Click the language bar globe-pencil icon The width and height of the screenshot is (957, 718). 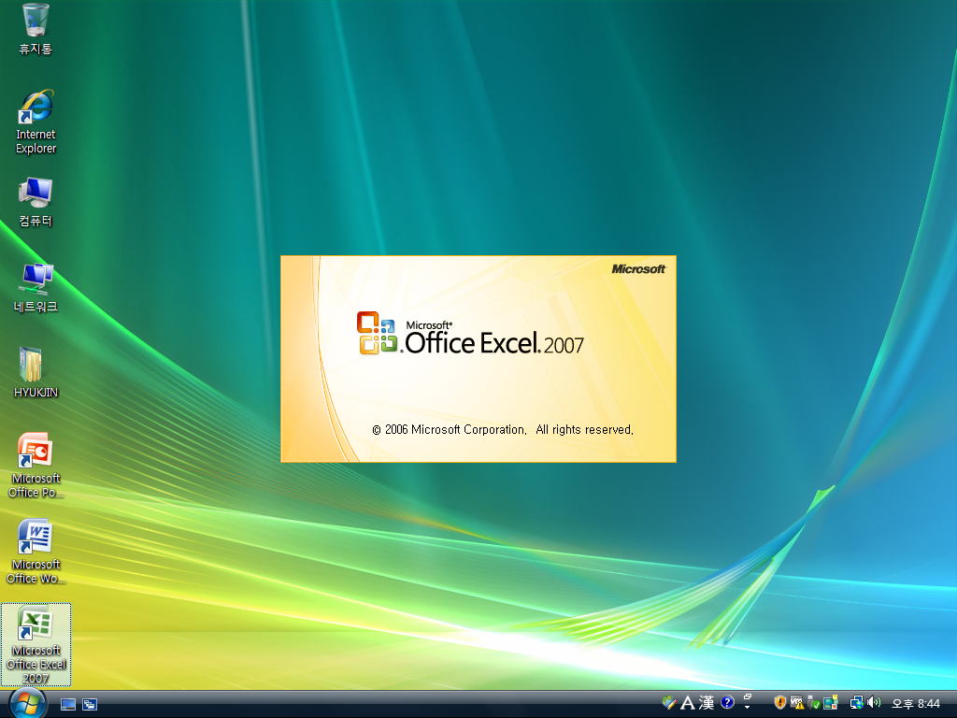point(669,703)
